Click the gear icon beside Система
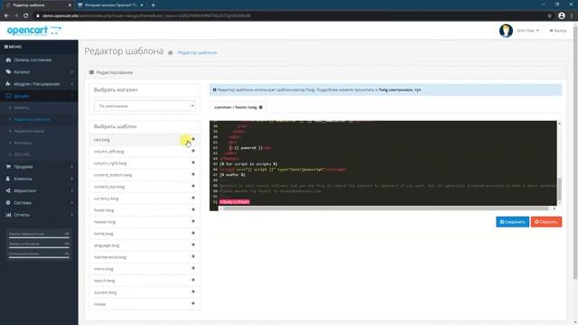Viewport: 578px width, 325px height. [x=8, y=202]
